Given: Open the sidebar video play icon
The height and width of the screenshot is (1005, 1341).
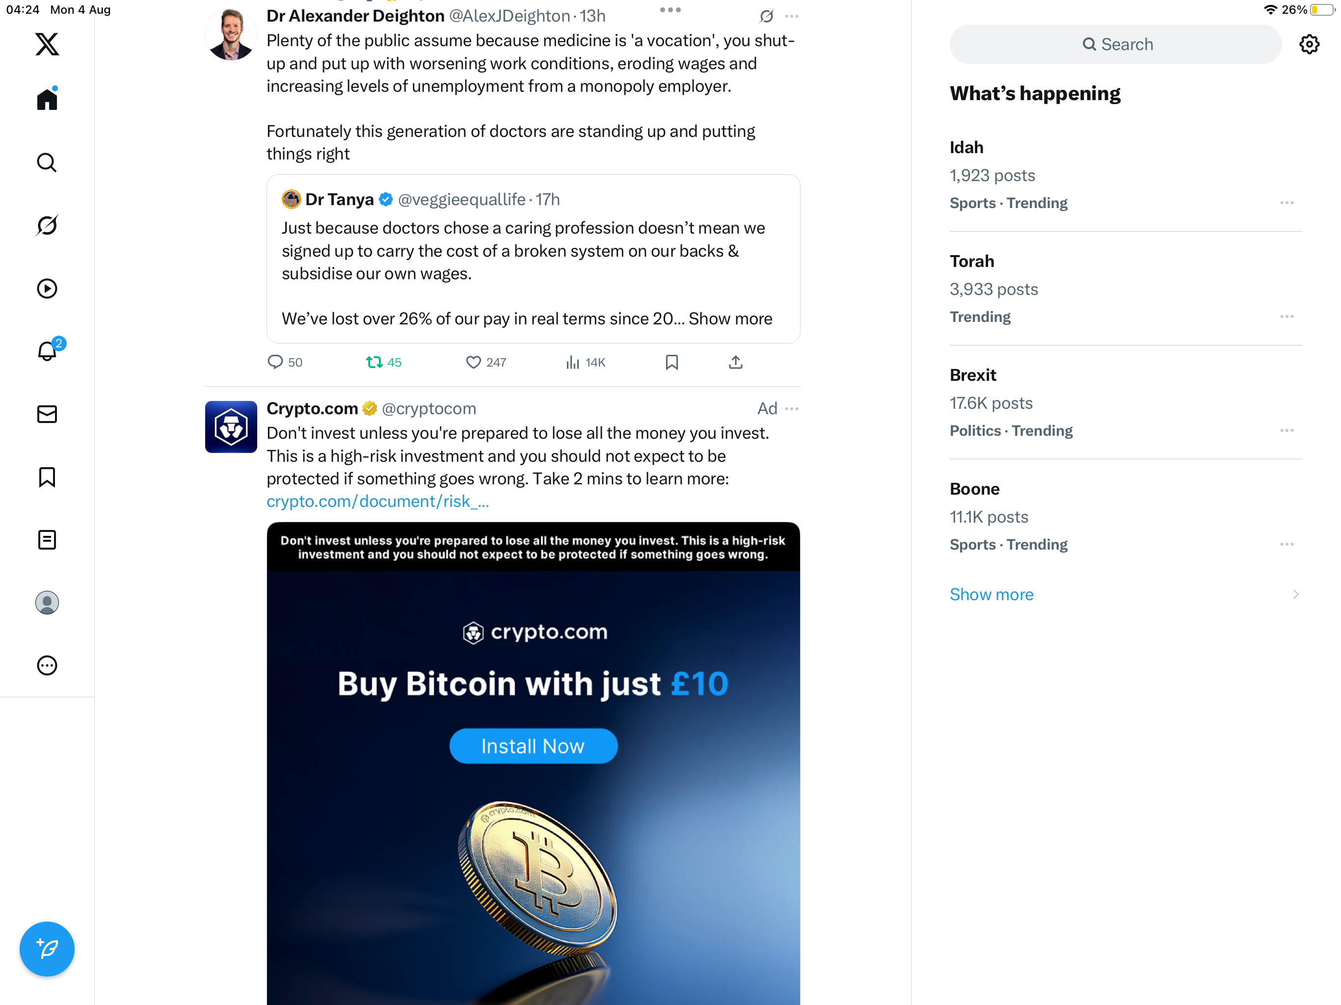Looking at the screenshot, I should coord(47,289).
